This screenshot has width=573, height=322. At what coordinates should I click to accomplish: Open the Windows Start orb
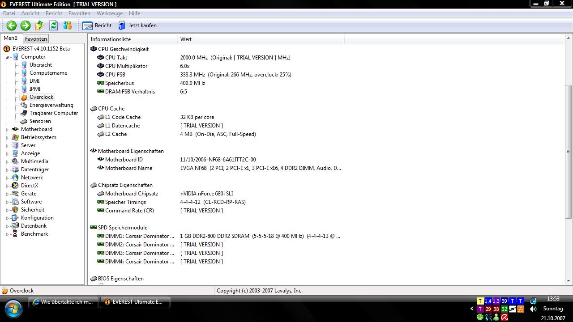click(x=13, y=309)
